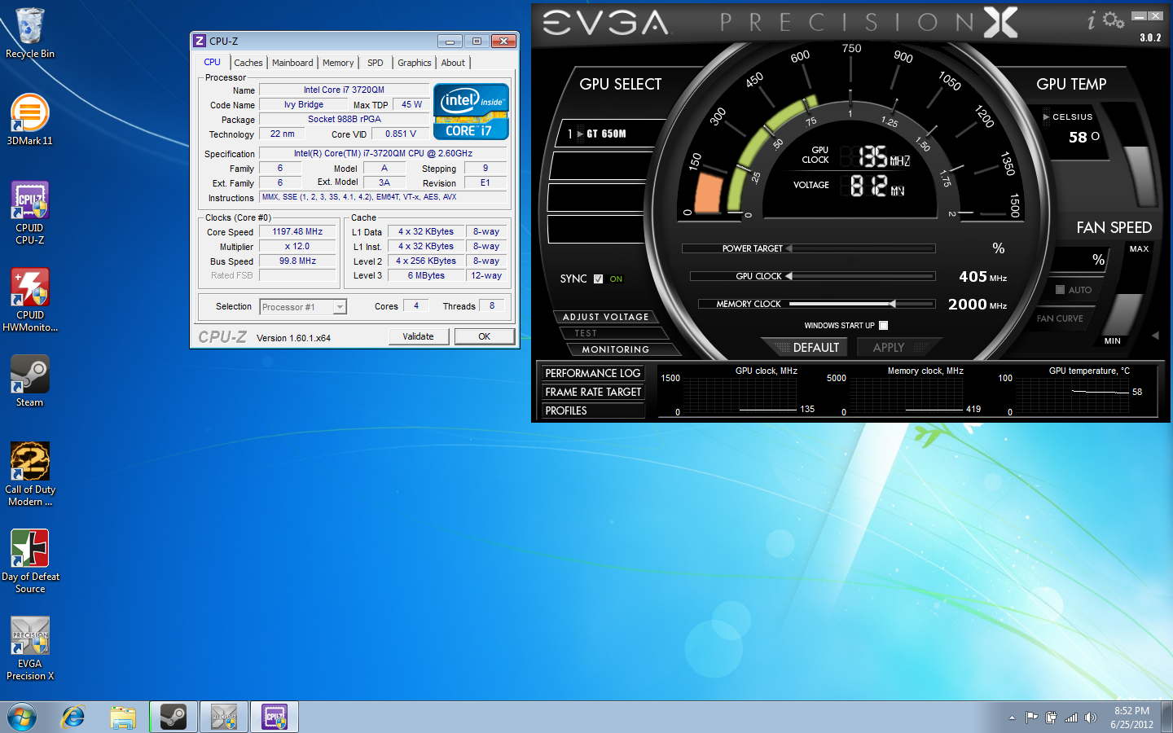Click the Intel Core i7 logo badge

click(471, 112)
